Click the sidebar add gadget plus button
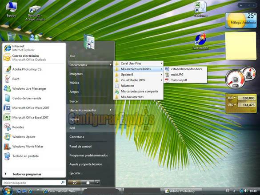Image resolution: width=260 pixels, height=195 pixels. point(241,5)
